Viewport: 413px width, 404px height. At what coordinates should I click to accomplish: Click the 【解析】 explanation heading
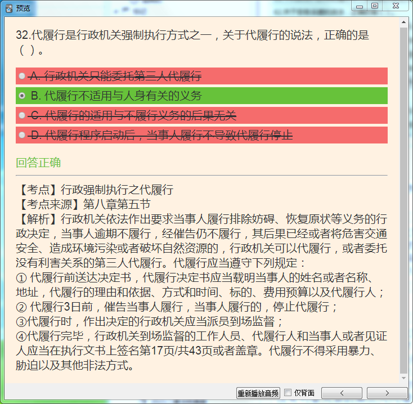point(38,219)
